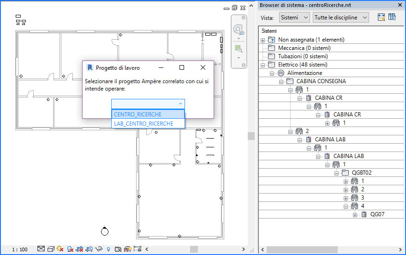Image resolution: width=406 pixels, height=255 pixels.
Task: Open the Detail Level control in view bar
Action: pos(41,249)
